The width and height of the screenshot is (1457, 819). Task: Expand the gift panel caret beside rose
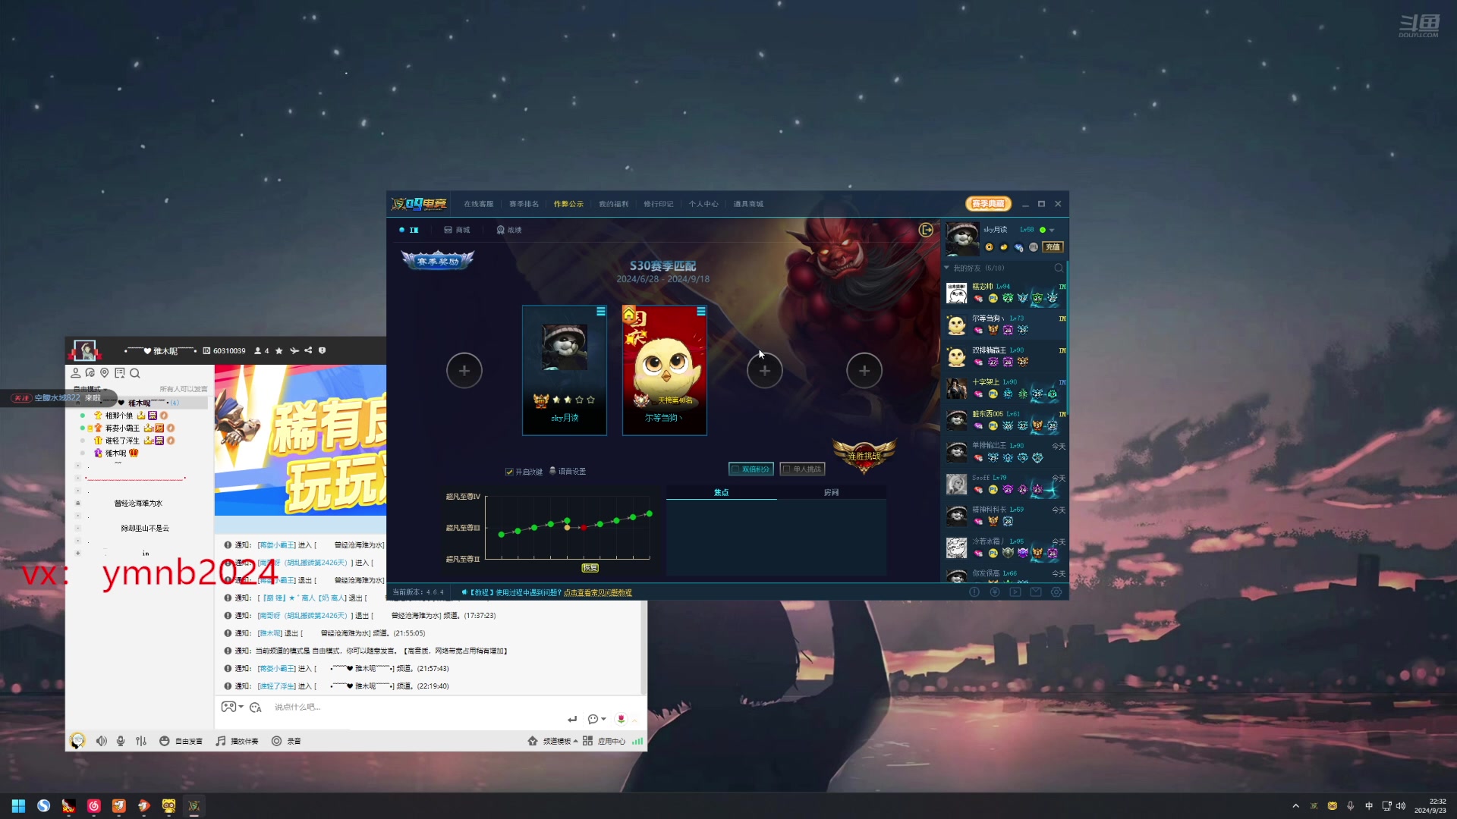pyautogui.click(x=634, y=720)
